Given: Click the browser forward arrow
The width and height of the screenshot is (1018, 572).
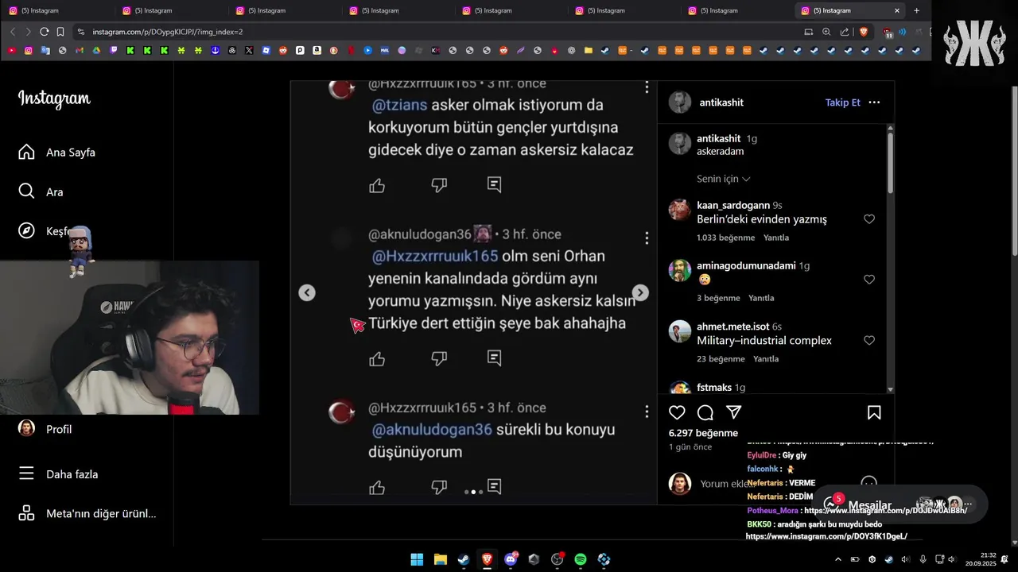Looking at the screenshot, I should [29, 32].
